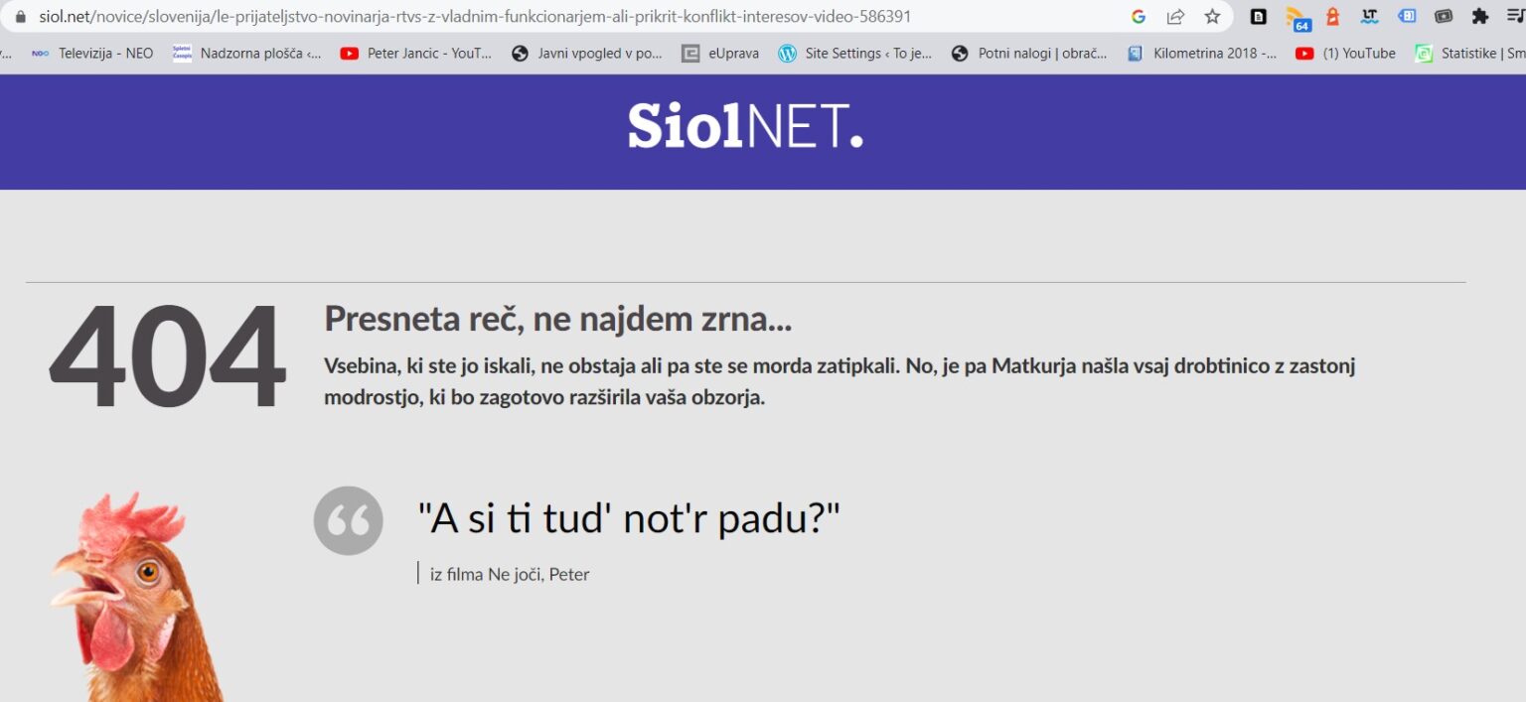The width and height of the screenshot is (1526, 702).
Task: Open the blue tag extension icon
Action: [x=1407, y=17]
